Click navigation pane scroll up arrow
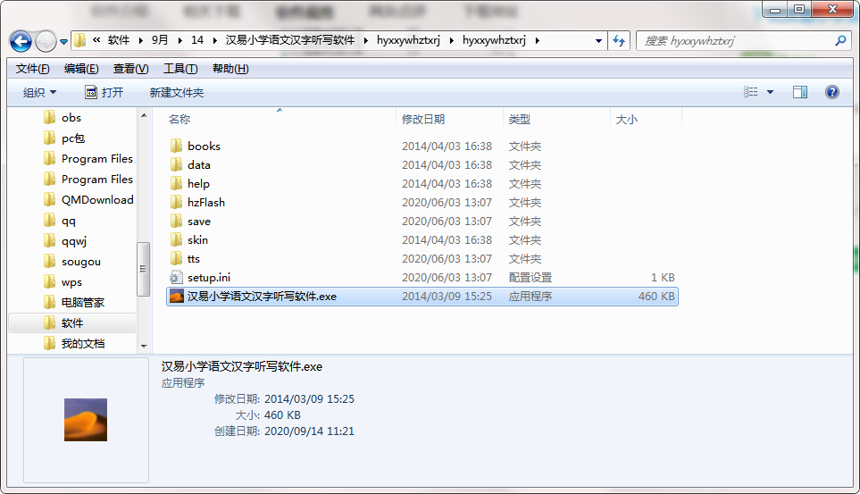The width and height of the screenshot is (860, 494). (x=144, y=115)
